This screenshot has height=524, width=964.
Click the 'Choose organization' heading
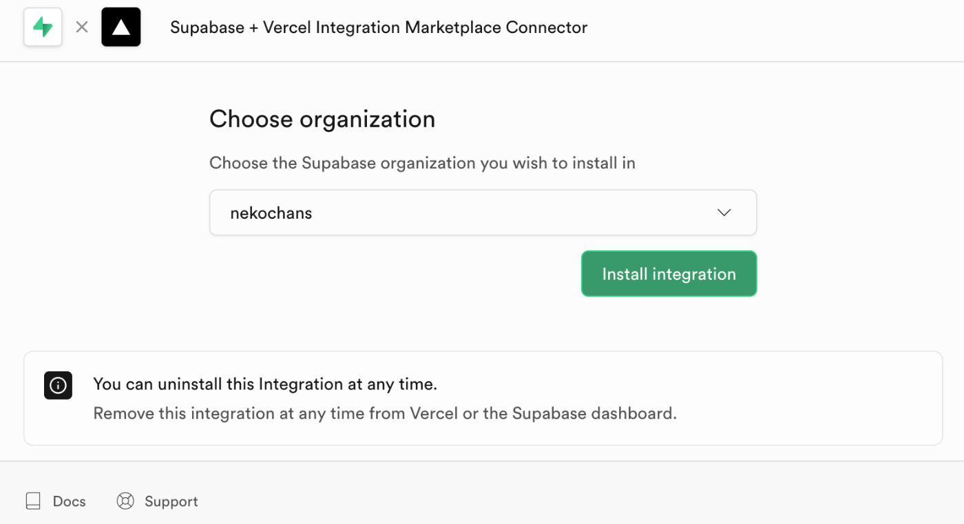click(x=322, y=119)
